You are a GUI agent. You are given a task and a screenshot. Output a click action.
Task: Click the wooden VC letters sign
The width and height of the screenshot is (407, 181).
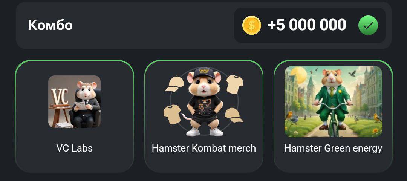tap(60, 97)
